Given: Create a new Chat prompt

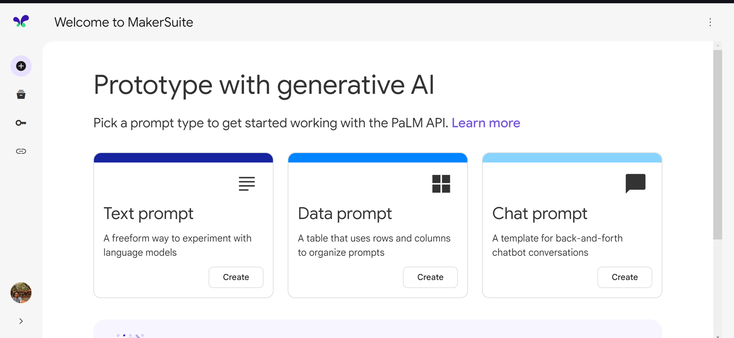Looking at the screenshot, I should pos(625,277).
